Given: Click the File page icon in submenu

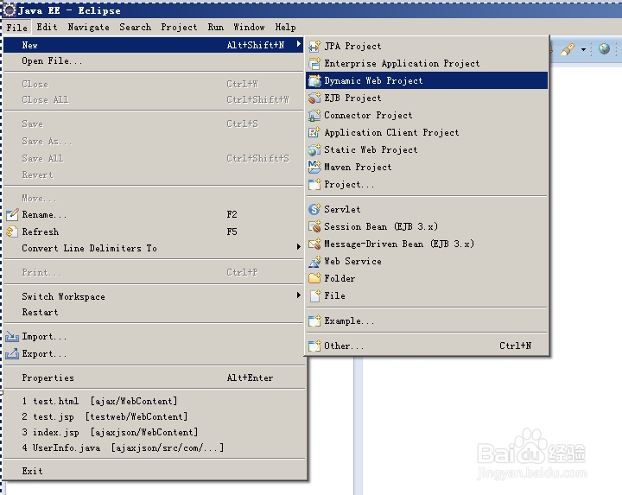Looking at the screenshot, I should coord(314,296).
